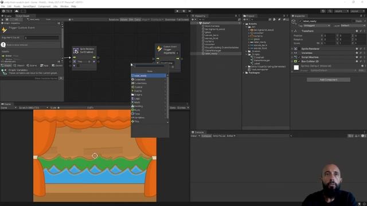This screenshot has height=206, width=367.
Task: Open Control category in node finder
Action: [x=149, y=87]
